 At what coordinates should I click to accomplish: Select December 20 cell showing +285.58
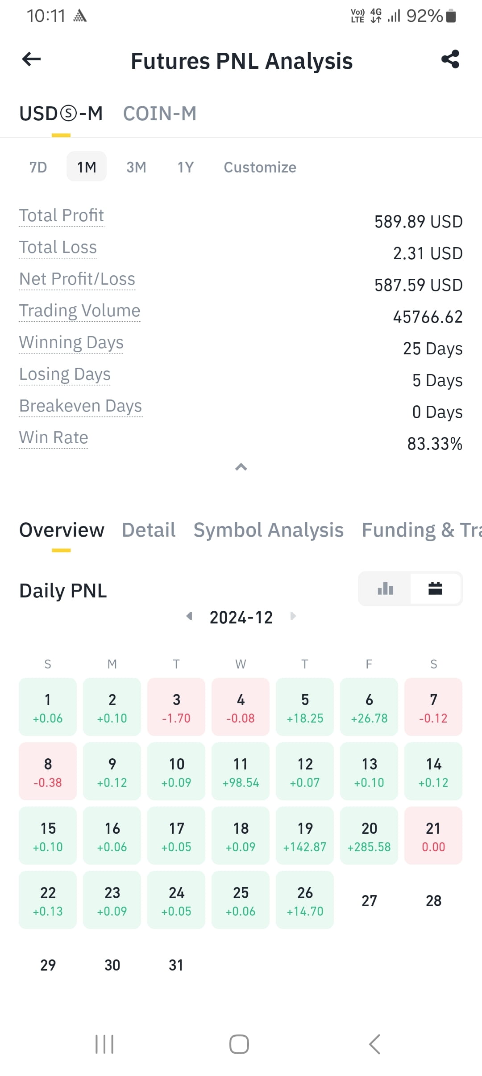coord(369,835)
